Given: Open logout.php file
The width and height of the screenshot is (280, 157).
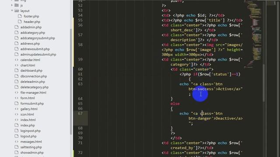Looking at the screenshot, I should pyautogui.click(x=28, y=136).
